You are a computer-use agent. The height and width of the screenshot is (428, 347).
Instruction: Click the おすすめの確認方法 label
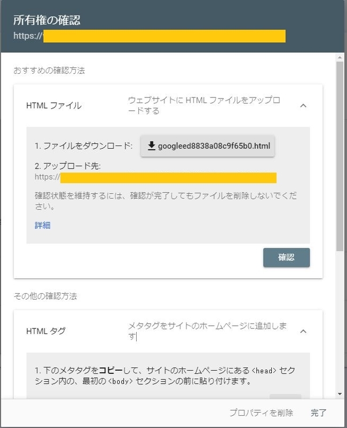pyautogui.click(x=49, y=71)
